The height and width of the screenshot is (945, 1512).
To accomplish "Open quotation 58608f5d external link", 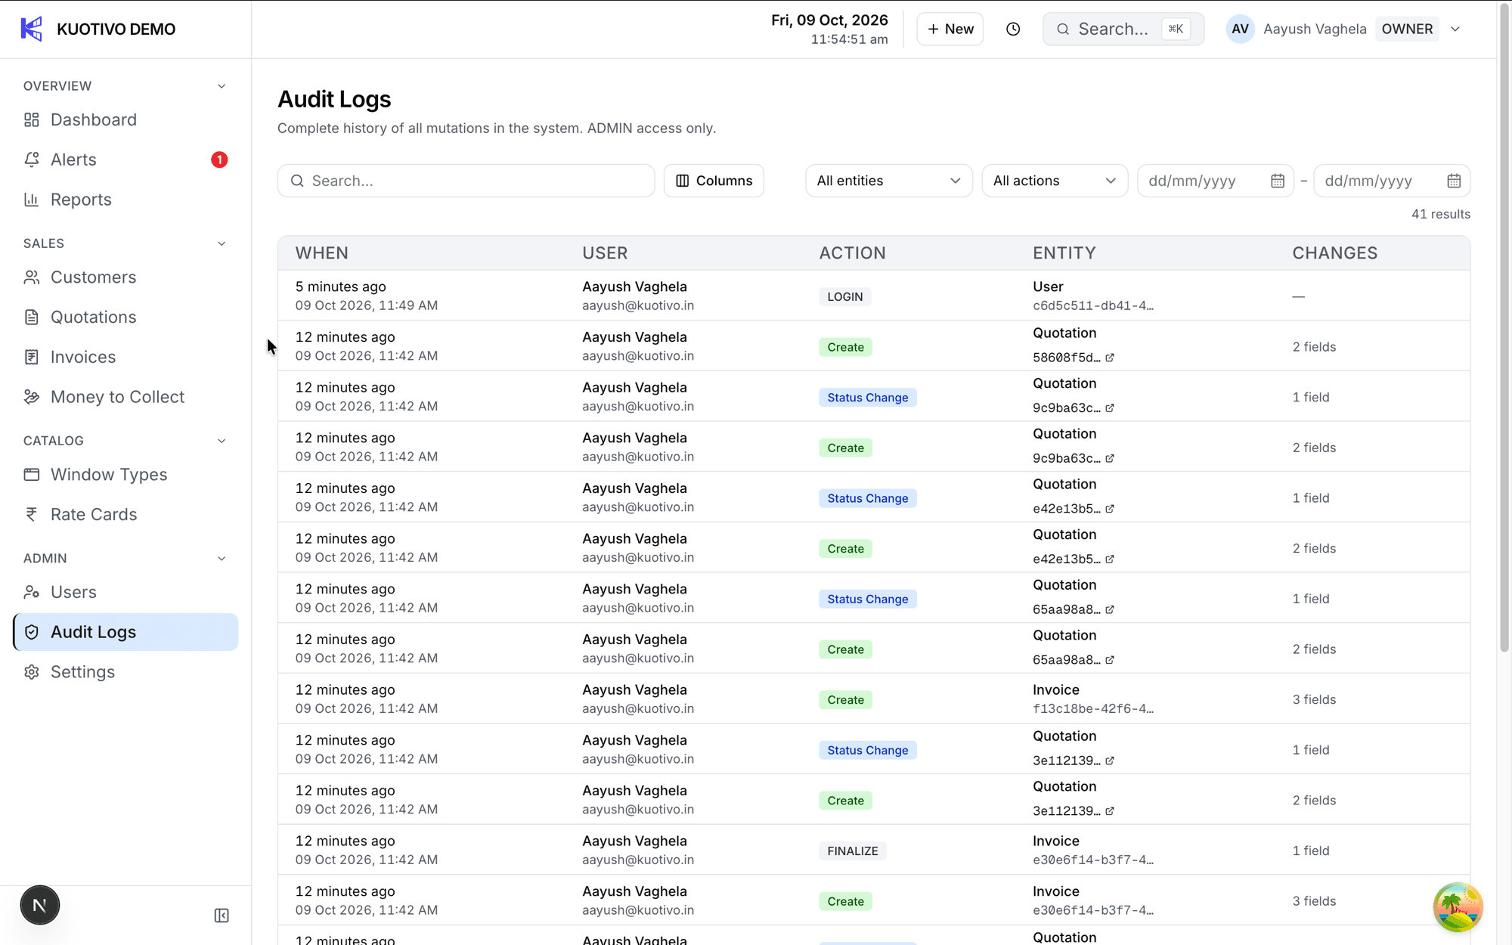I will pyautogui.click(x=1110, y=358).
